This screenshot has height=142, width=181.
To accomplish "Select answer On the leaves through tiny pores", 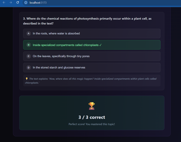I will 92,56.
